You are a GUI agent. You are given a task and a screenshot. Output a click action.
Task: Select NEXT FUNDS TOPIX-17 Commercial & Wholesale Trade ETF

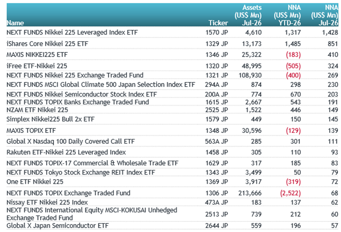(x=92, y=163)
